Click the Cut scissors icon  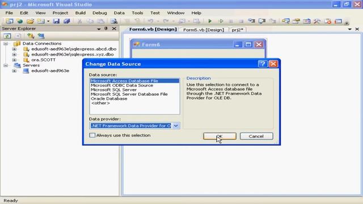pos(79,22)
